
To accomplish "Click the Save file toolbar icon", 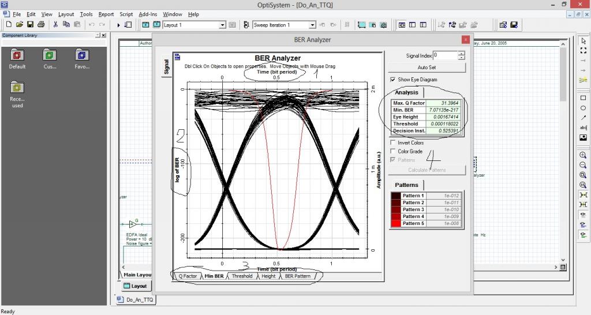I will tap(30, 25).
